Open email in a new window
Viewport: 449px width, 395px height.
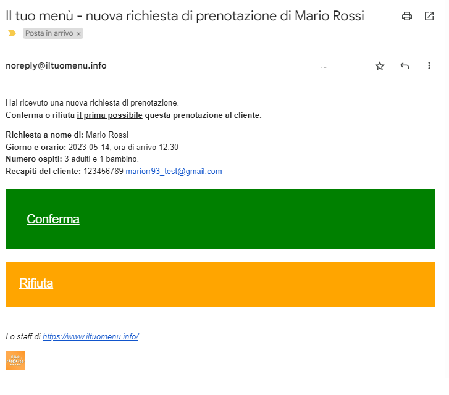click(429, 17)
